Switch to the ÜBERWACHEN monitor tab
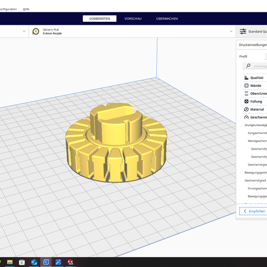The width and height of the screenshot is (267, 267). point(167,19)
